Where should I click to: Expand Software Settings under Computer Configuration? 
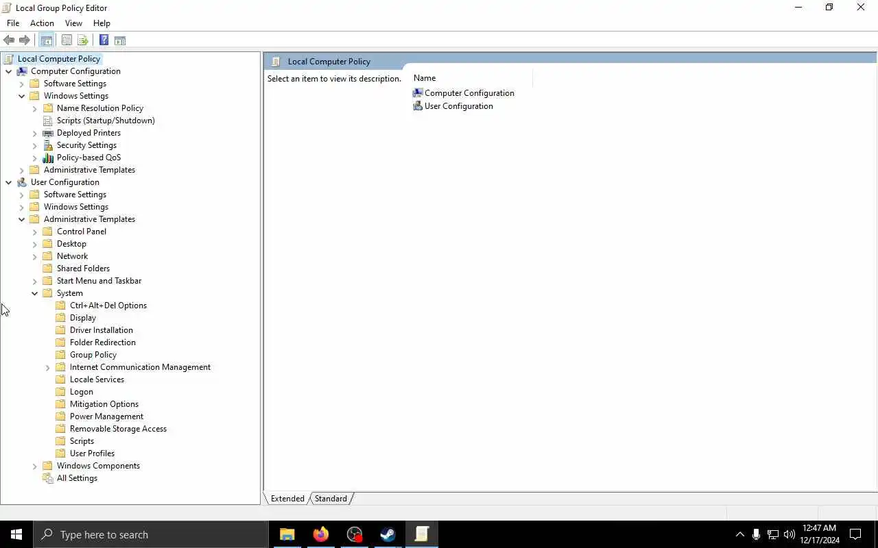click(x=22, y=84)
